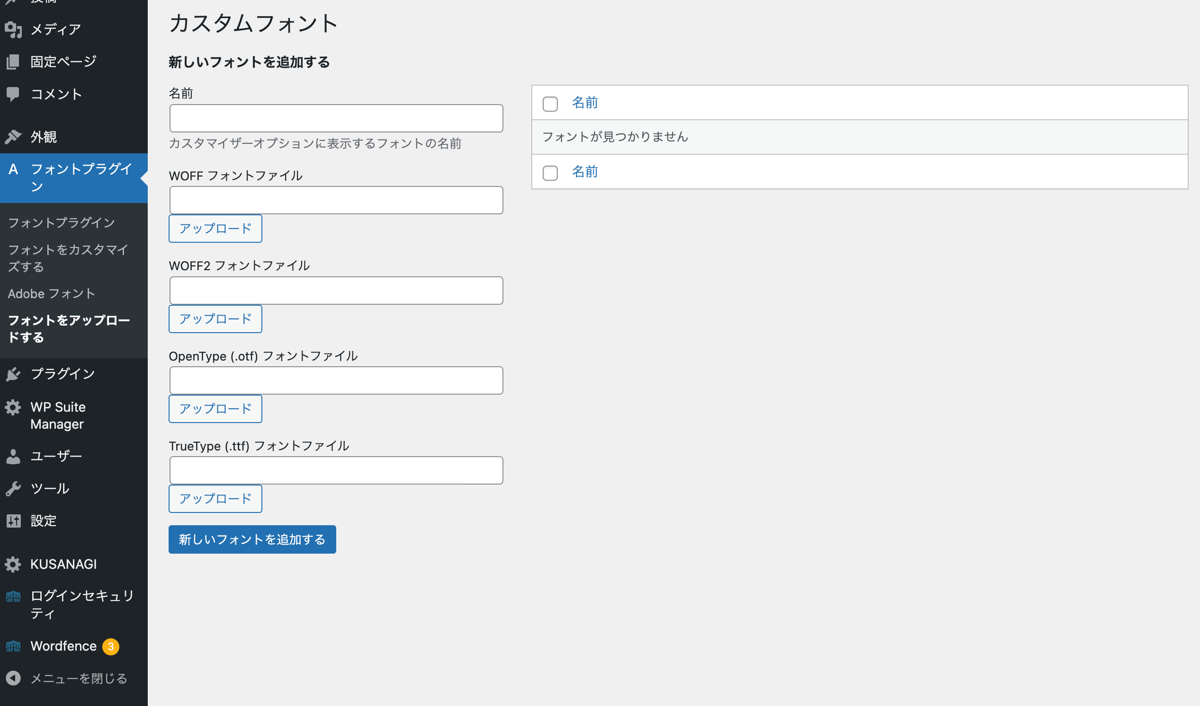Click the フォントが見つかりません table row
The height and width of the screenshot is (706, 1200).
pos(860,137)
